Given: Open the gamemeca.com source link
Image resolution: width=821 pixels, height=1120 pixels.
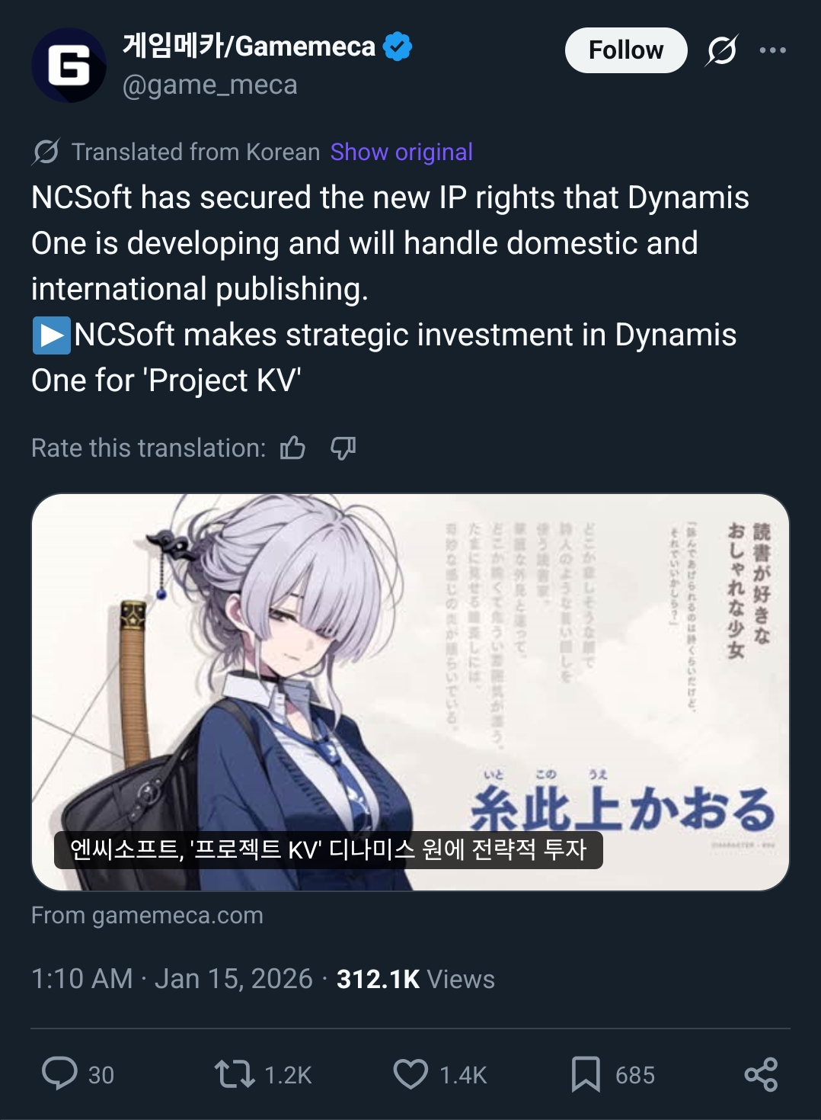Looking at the screenshot, I should click(x=147, y=915).
